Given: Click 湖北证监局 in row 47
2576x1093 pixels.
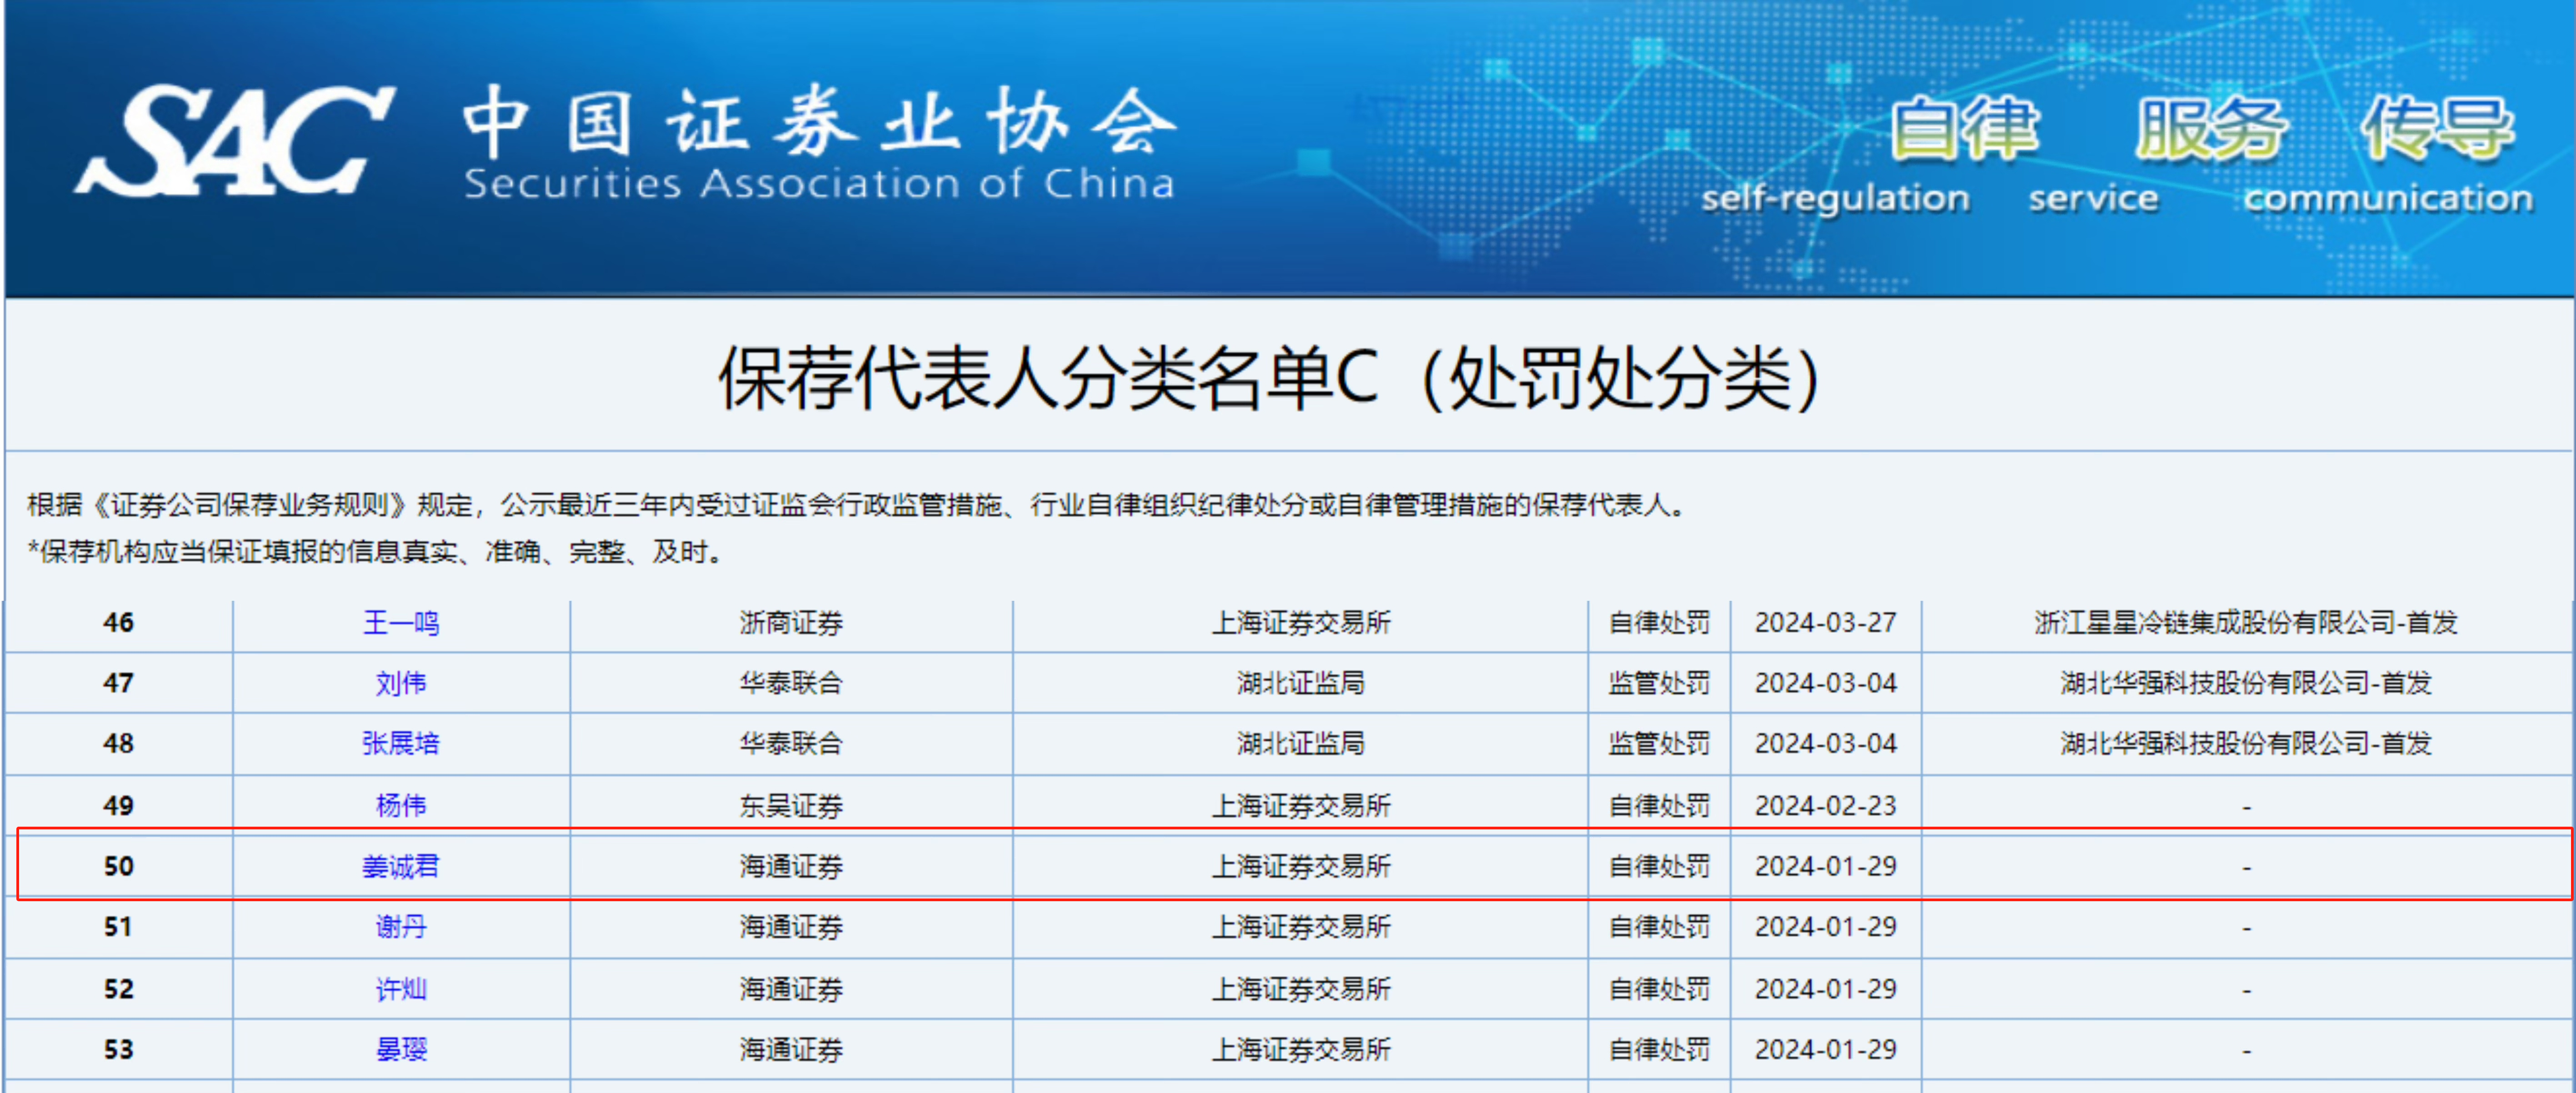Looking at the screenshot, I should coord(1301,683).
